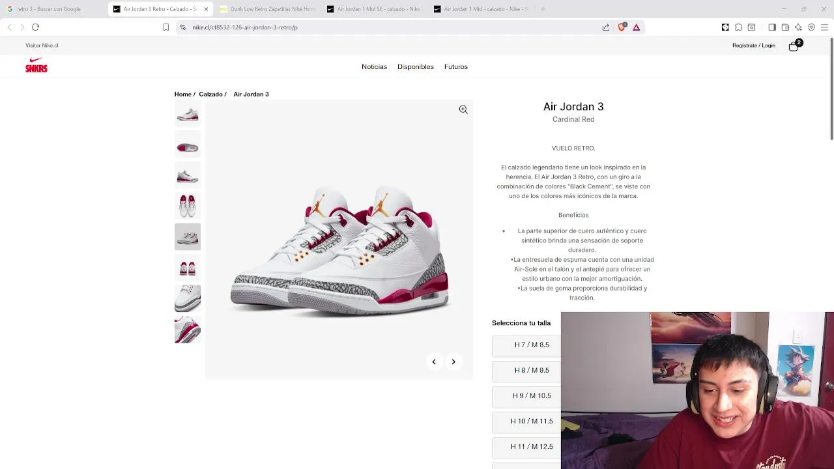834x469 pixels.
Task: Click the Cardinal Red colorway text
Action: coord(573,119)
